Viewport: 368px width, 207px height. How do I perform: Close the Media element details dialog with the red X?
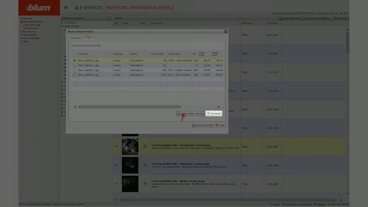226,32
